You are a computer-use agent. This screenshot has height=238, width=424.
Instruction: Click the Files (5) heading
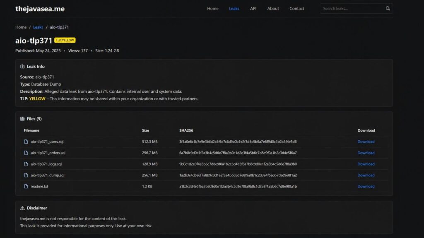[x=34, y=119]
